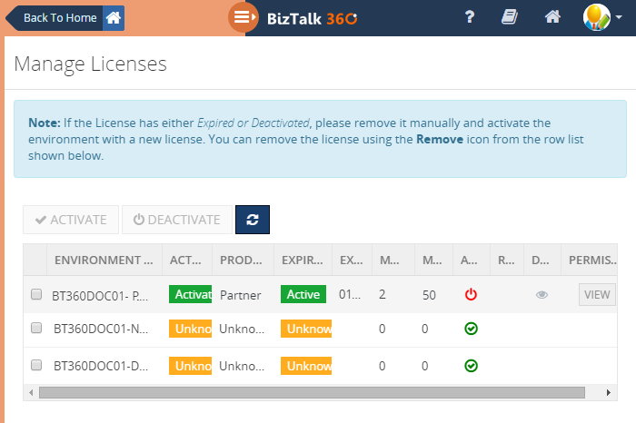Click orange Unknow expiry badge in BT360DOC01-D row
Viewport: 636px width, 423px height.
click(306, 366)
